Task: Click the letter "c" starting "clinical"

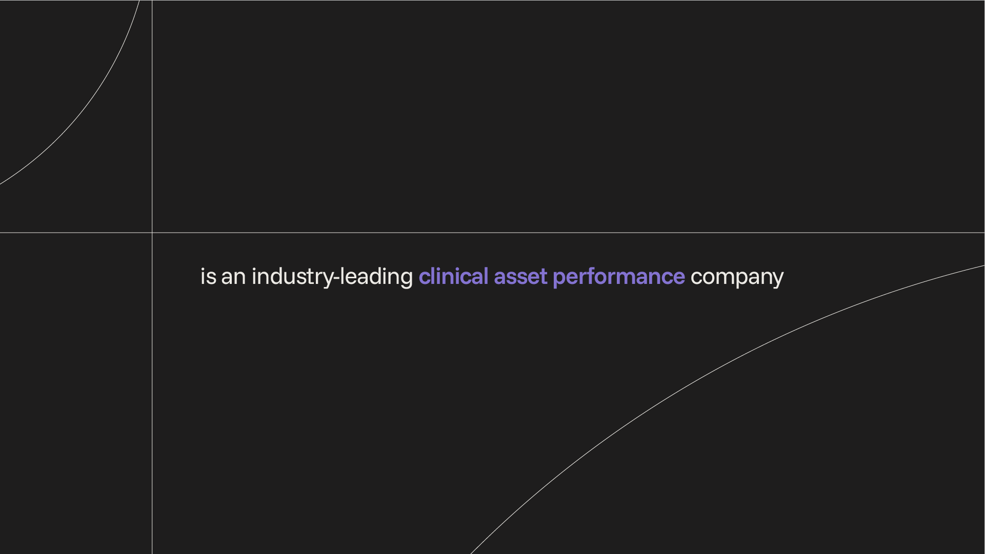Action: [425, 278]
